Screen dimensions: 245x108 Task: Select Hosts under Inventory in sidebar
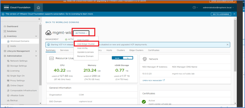coord(13,46)
